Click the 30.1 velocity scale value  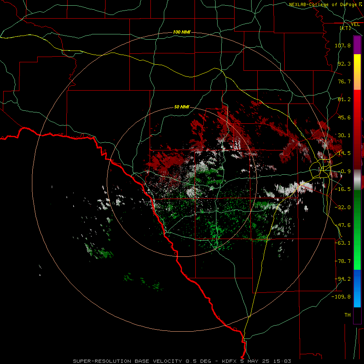tap(344, 135)
